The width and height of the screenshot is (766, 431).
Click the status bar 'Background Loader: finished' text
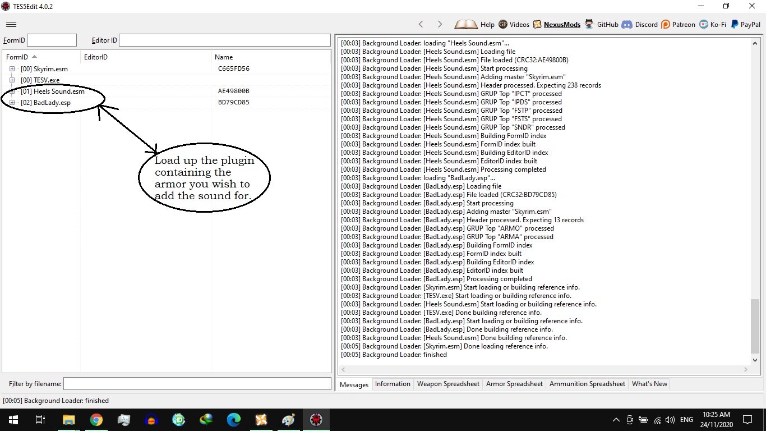pos(56,401)
